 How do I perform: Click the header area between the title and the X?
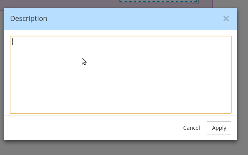(135, 19)
